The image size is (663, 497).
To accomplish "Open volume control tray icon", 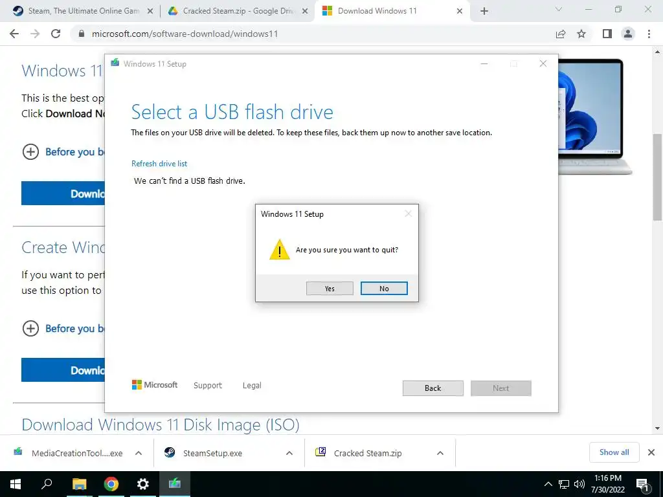I will click(x=579, y=484).
